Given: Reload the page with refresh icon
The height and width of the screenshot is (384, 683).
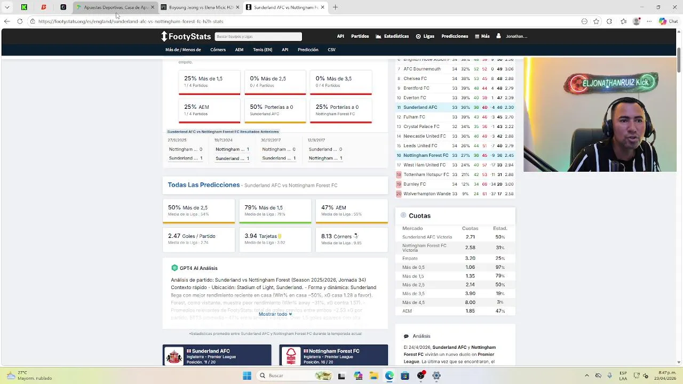Looking at the screenshot, I should 20,21.
